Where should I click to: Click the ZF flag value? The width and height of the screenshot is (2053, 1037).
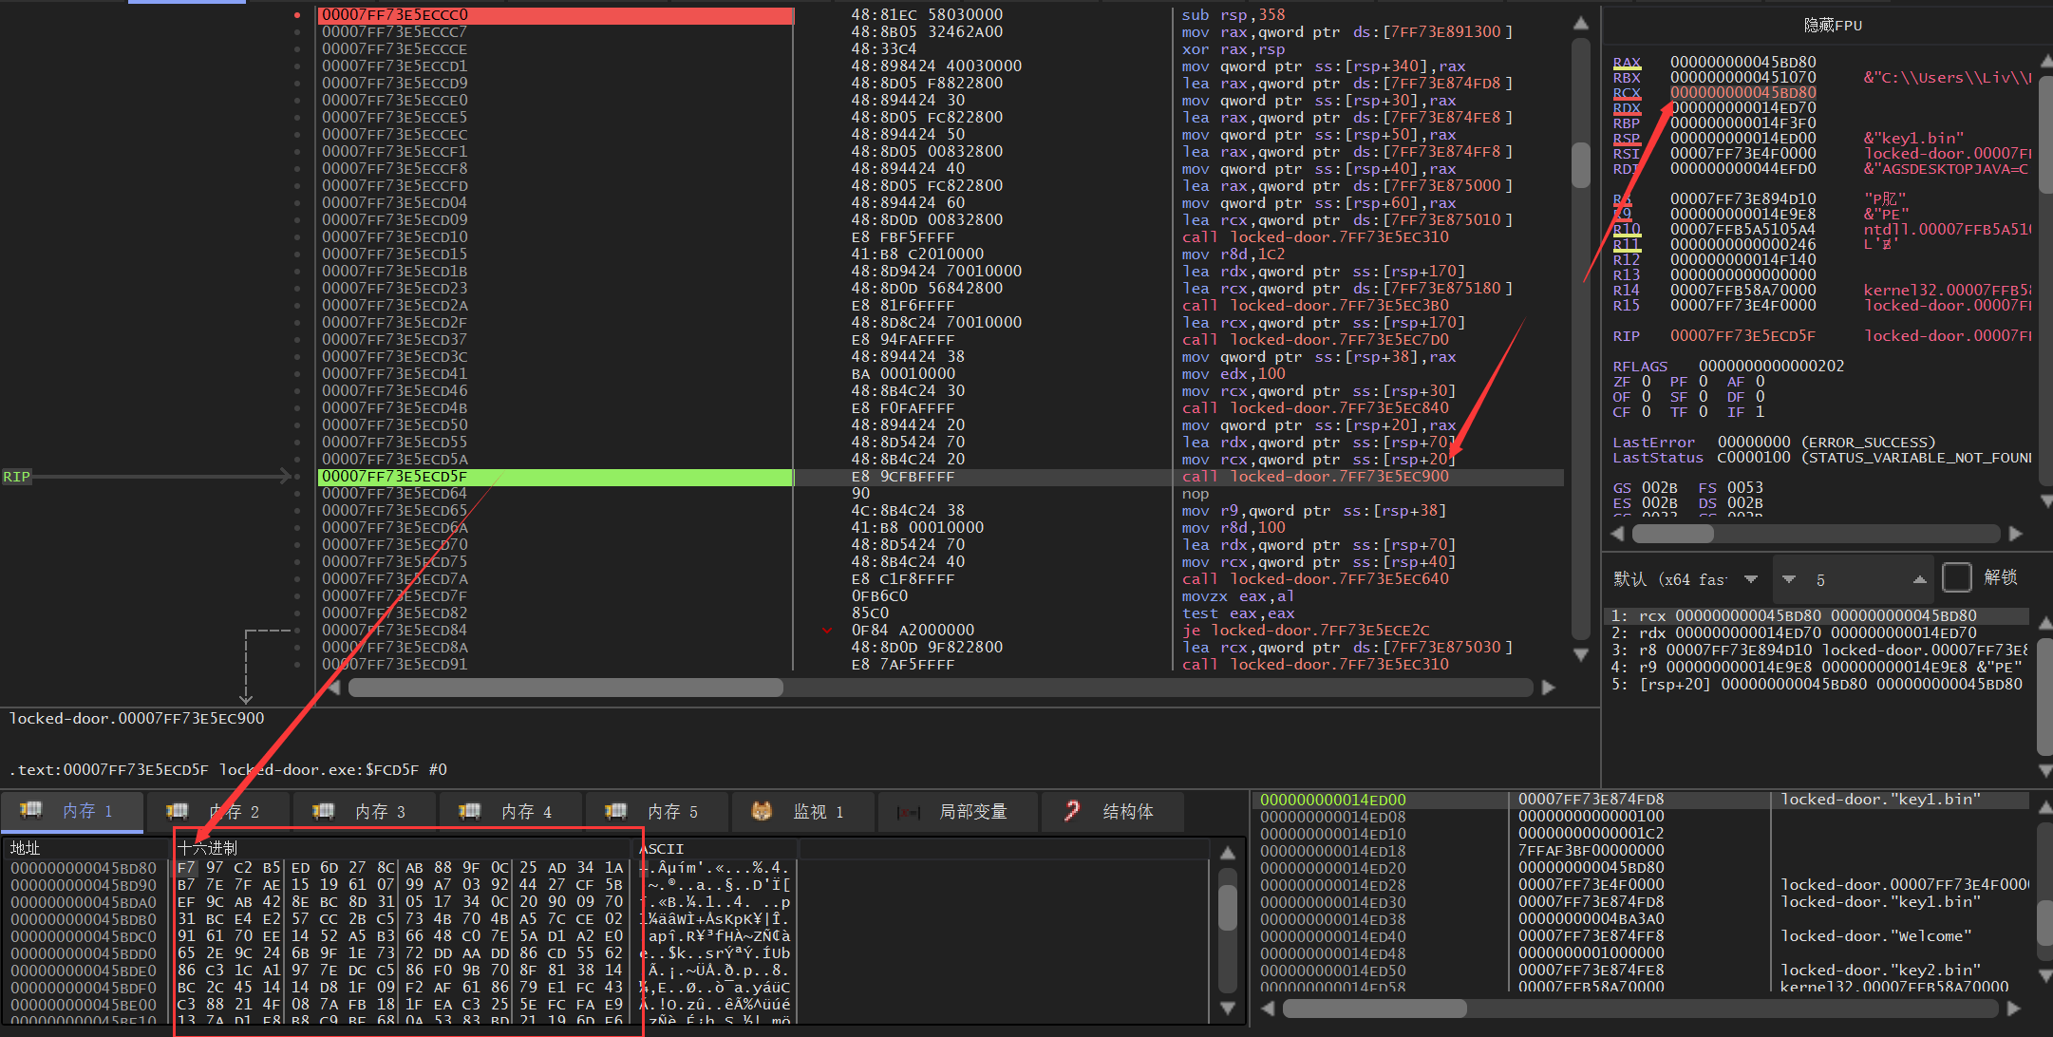point(1647,382)
